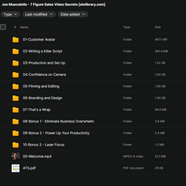
Task: Click the Type column header
Action: (126, 27)
